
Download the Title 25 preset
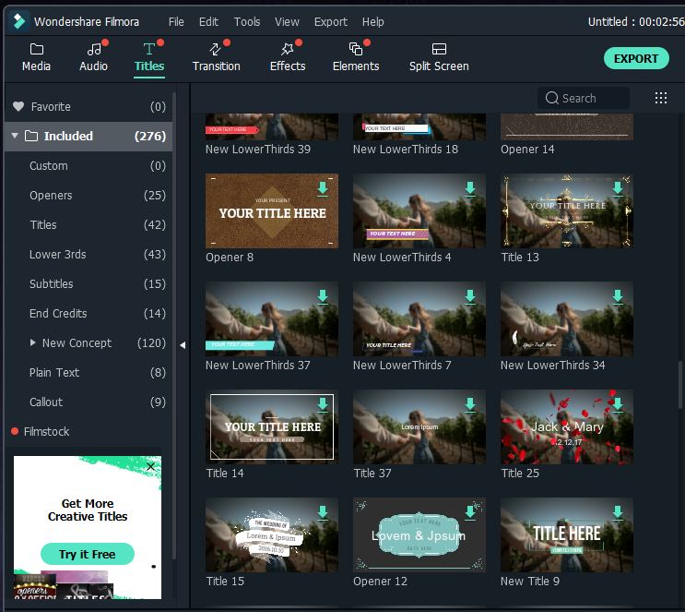tap(618, 404)
